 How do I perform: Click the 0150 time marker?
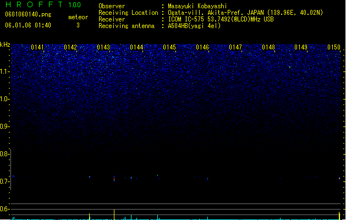coord(334,47)
